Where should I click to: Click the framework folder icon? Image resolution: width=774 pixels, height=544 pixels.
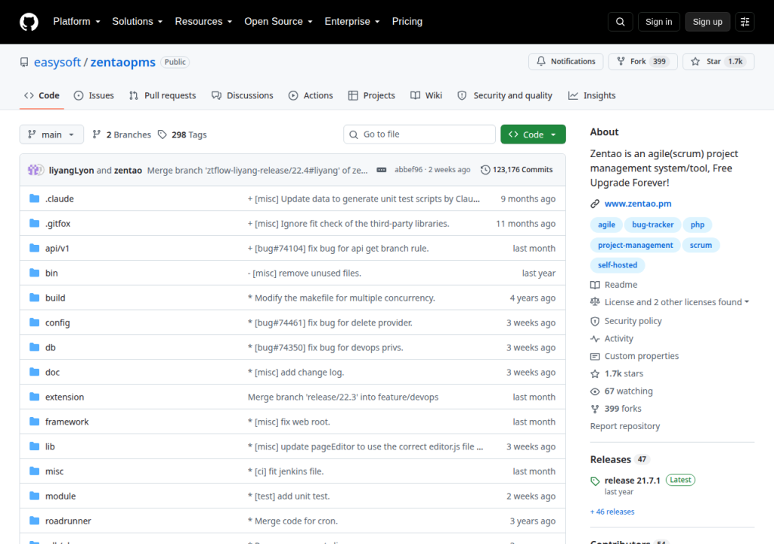tap(34, 421)
